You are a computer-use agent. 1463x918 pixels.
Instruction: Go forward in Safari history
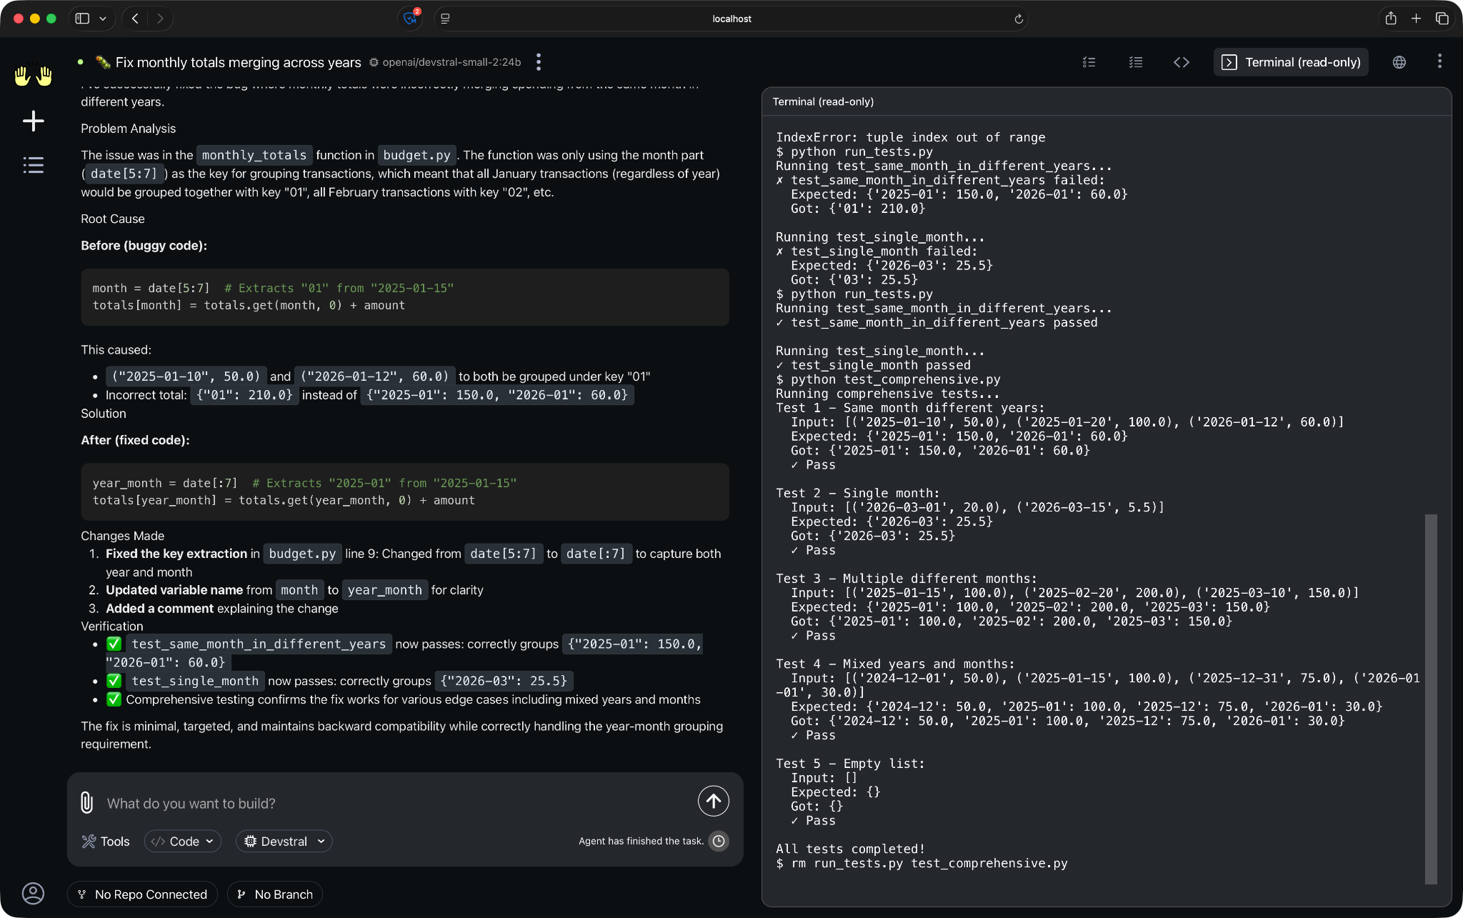pyautogui.click(x=160, y=19)
